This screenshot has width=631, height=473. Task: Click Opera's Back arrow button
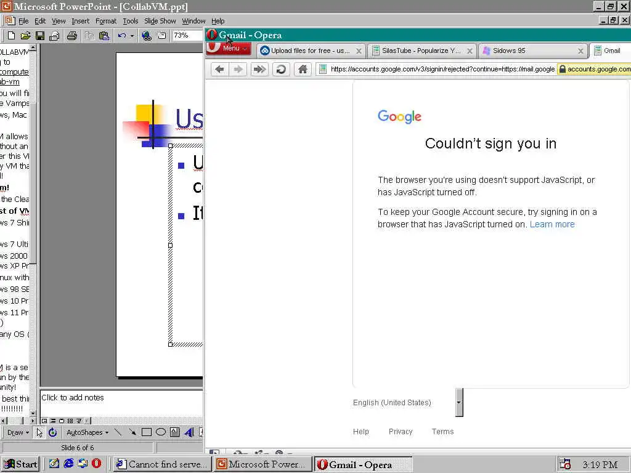219,69
